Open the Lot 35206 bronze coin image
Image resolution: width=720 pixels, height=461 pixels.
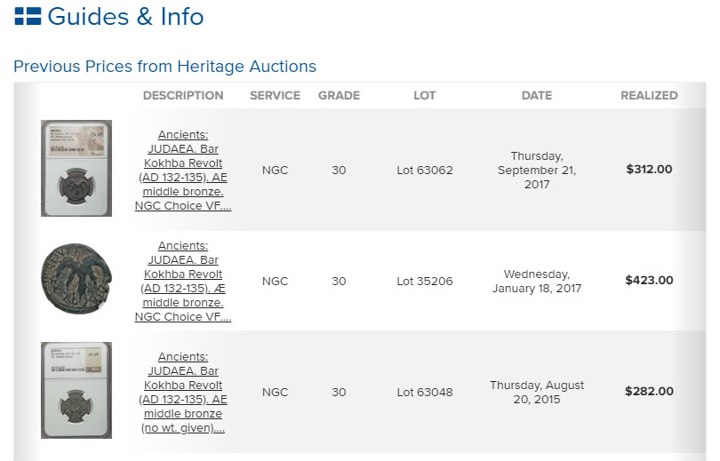76,280
